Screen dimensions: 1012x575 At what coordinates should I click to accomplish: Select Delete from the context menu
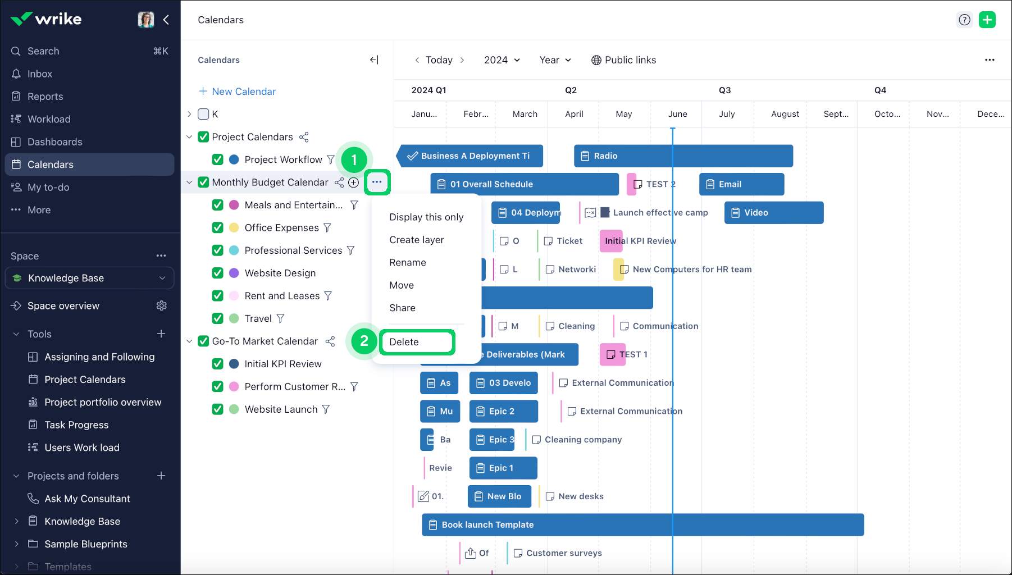point(404,342)
